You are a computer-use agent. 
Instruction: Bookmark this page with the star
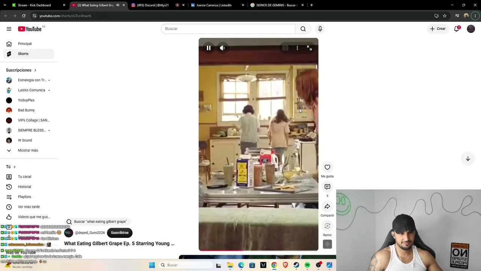coord(445,16)
